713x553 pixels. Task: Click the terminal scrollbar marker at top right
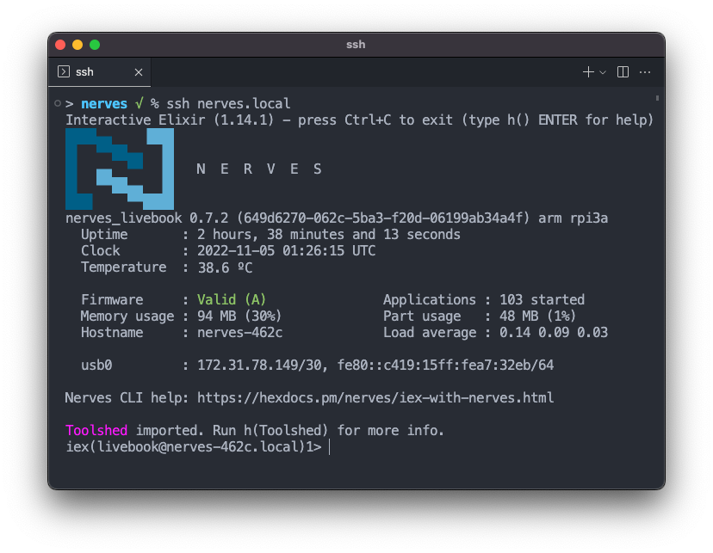pyautogui.click(x=657, y=98)
